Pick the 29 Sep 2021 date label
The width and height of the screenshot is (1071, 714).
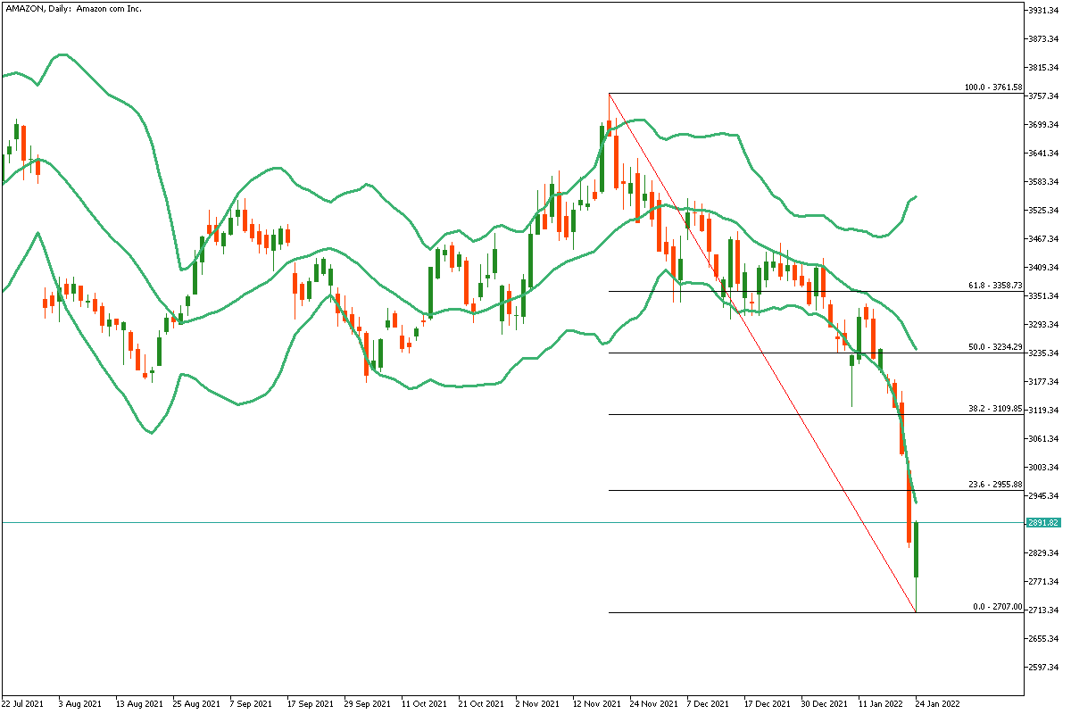pos(367,703)
